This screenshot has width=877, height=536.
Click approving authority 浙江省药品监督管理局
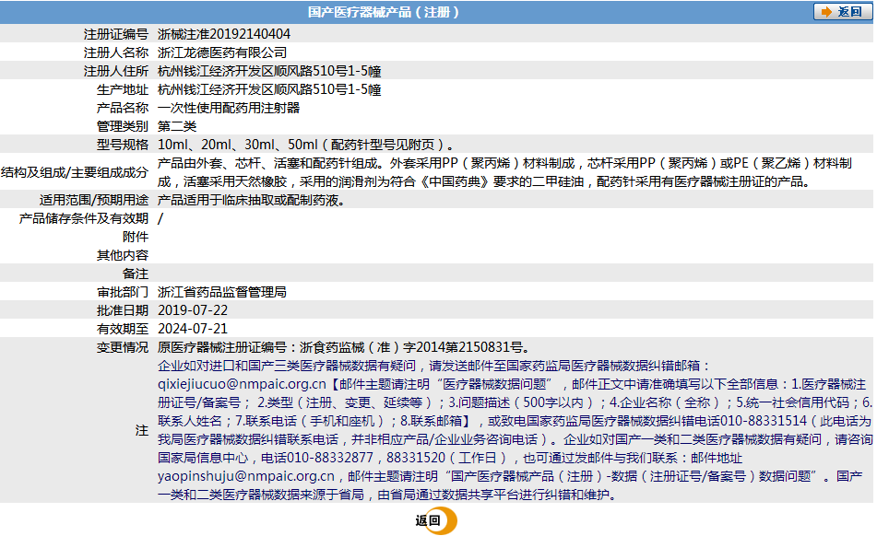(222, 292)
